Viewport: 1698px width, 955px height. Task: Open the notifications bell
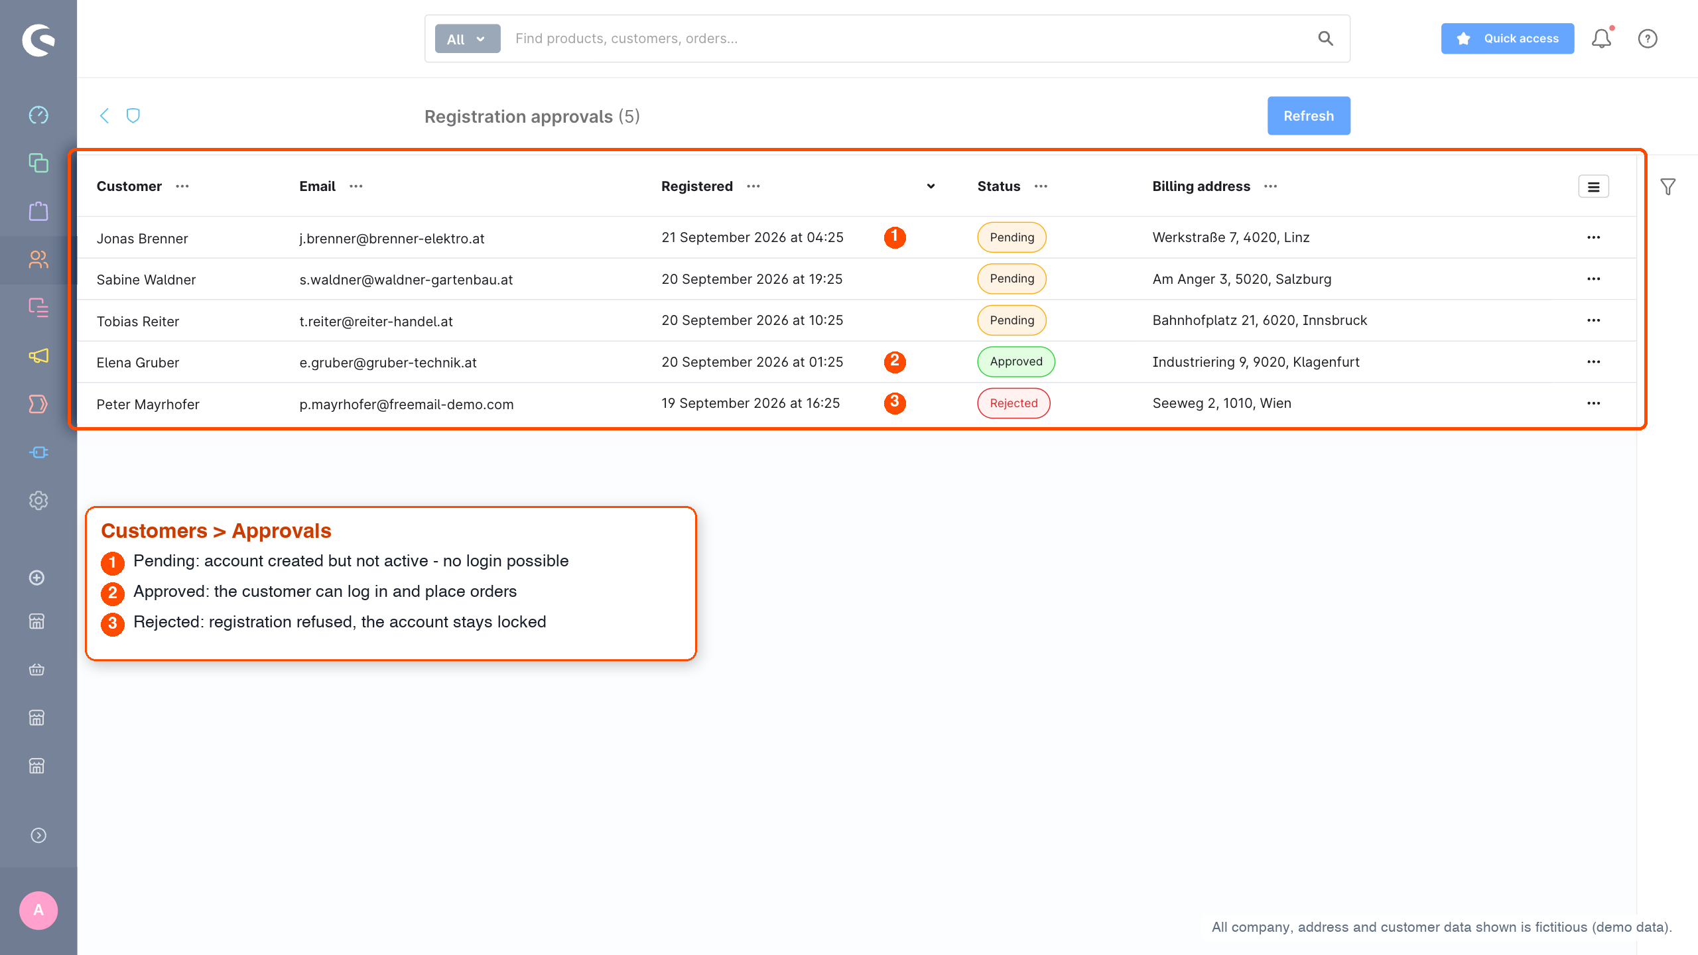(x=1602, y=38)
